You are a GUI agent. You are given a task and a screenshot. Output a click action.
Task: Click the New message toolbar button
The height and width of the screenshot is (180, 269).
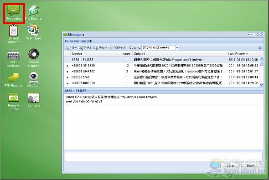(71, 48)
